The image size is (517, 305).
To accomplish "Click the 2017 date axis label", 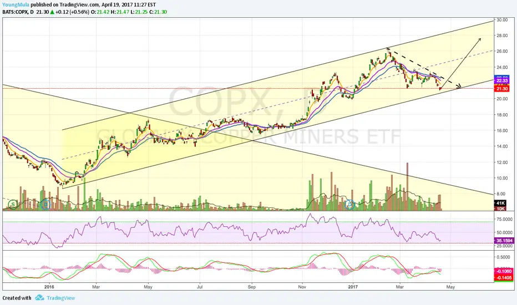I will click(353, 287).
